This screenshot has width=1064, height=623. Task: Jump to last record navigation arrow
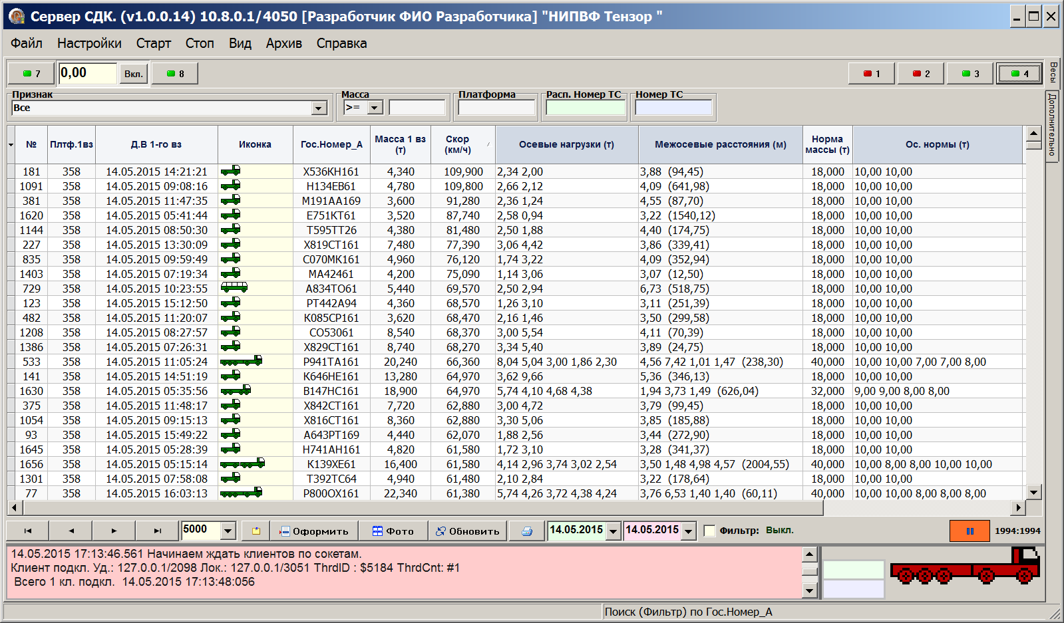coord(157,531)
